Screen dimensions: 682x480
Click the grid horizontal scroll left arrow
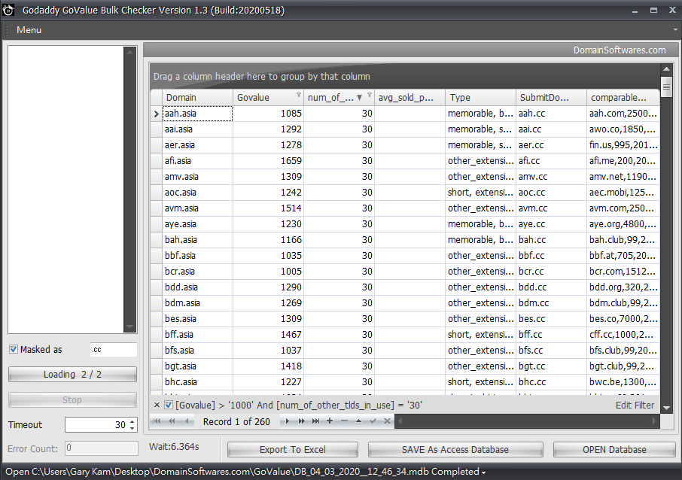(x=400, y=421)
